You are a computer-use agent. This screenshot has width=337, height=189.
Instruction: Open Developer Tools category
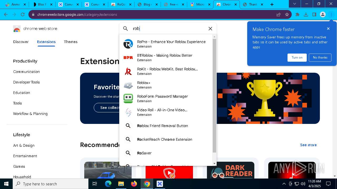pyautogui.click(x=26, y=82)
